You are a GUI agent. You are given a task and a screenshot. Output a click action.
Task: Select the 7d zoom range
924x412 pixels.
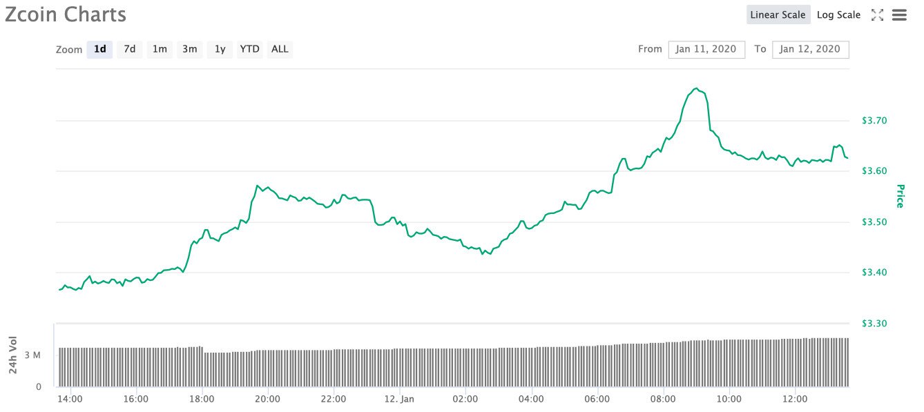(x=130, y=49)
